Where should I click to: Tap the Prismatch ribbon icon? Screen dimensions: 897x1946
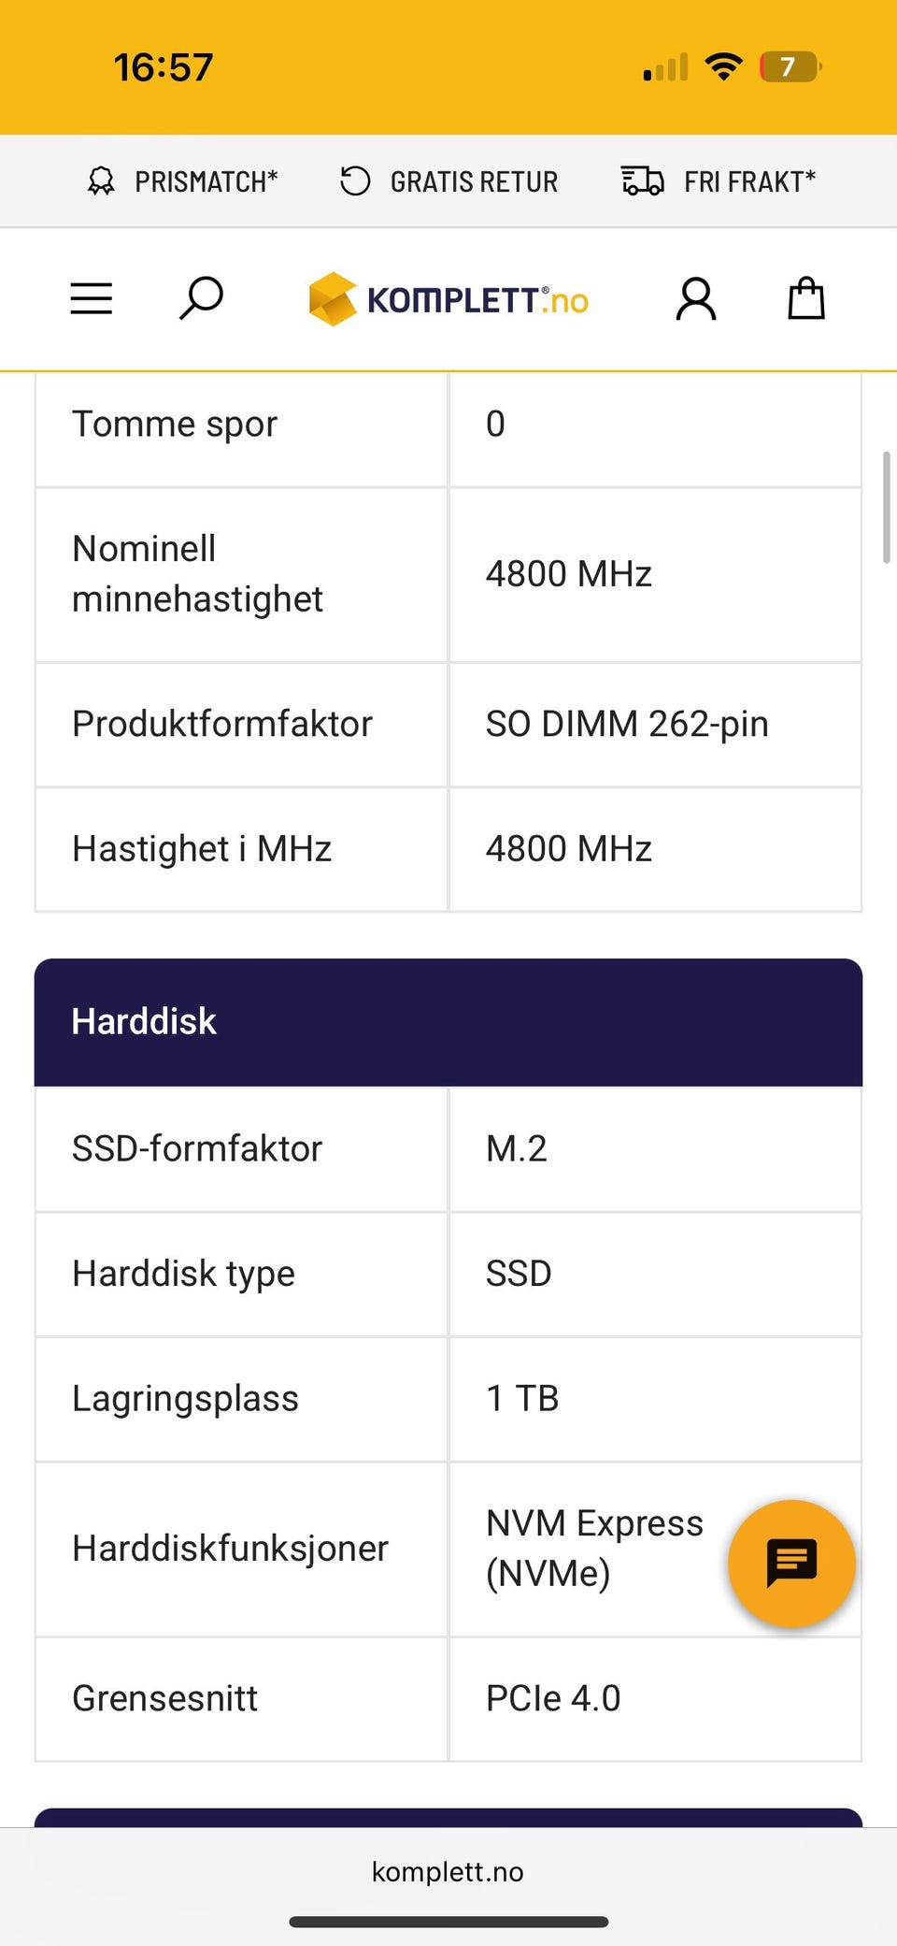pyautogui.click(x=101, y=181)
